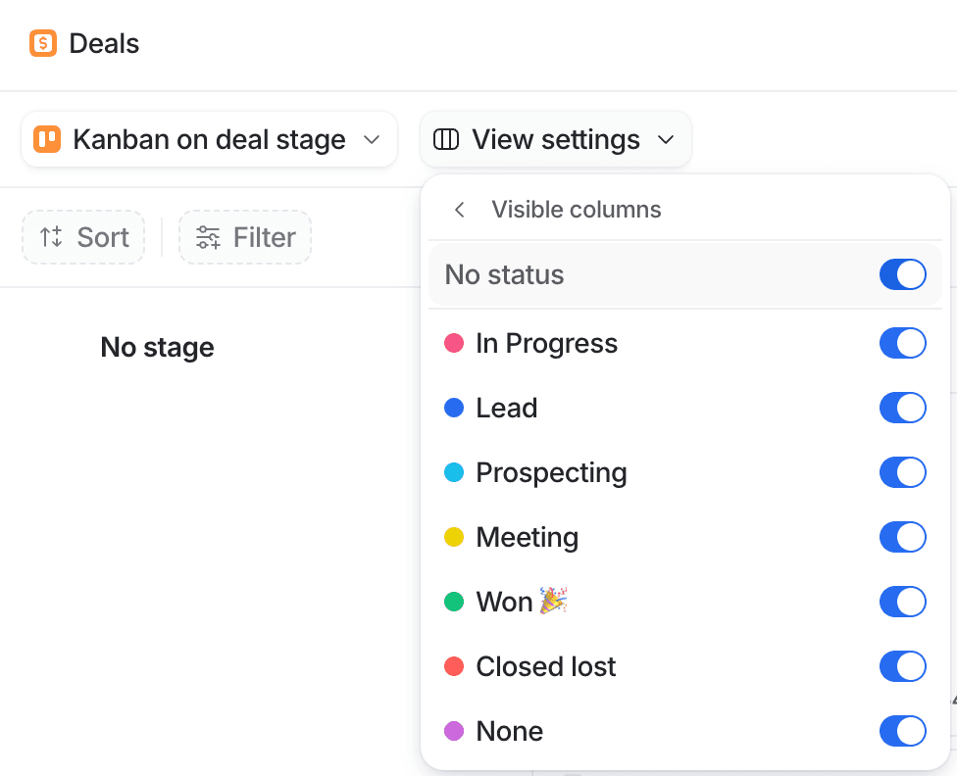This screenshot has width=957, height=776.
Task: Turn off the Prospecting column switch
Action: pos(902,473)
